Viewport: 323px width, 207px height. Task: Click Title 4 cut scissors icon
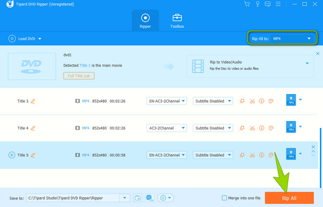point(252,128)
